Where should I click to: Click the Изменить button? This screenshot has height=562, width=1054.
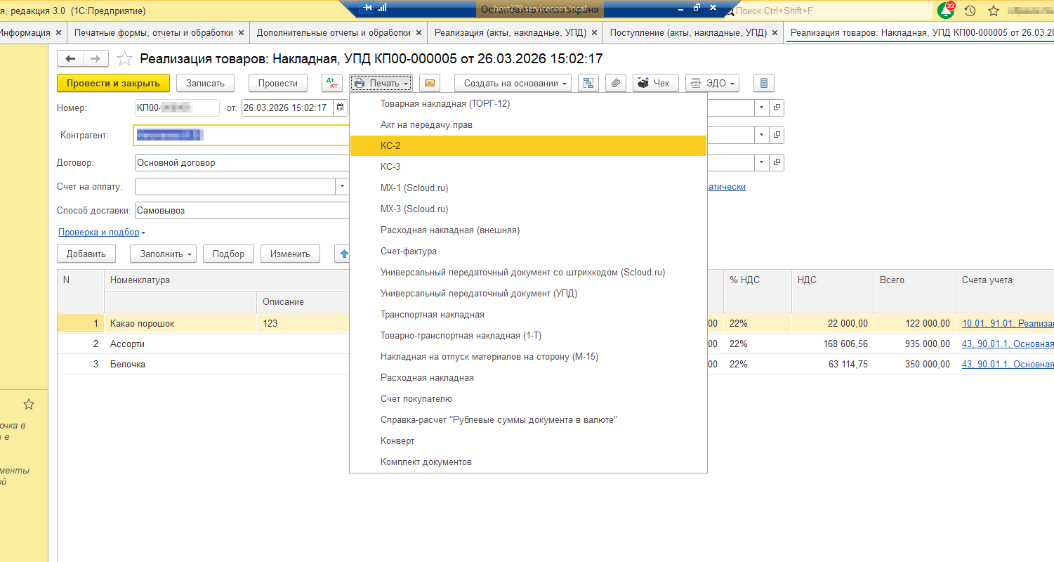tap(290, 254)
